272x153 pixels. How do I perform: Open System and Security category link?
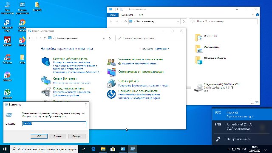(x=71, y=59)
